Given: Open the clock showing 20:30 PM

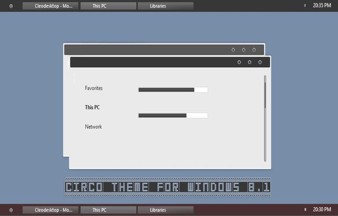Looking at the screenshot, I should (x=322, y=209).
